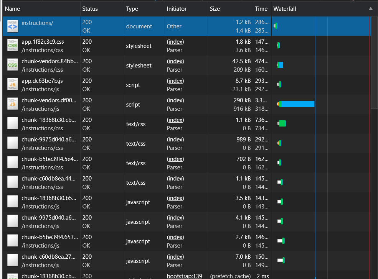The height and width of the screenshot is (279, 378).
Task: Click the blank file icon for chunk-c60db8ea.27 javascript
Action: tap(13, 261)
